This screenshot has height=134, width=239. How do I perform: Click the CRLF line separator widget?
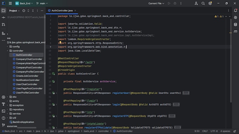(205, 131)
